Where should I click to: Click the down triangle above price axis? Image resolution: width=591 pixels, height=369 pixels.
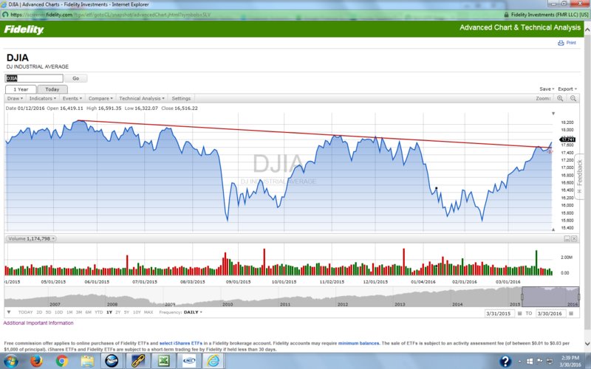pyautogui.click(x=553, y=114)
